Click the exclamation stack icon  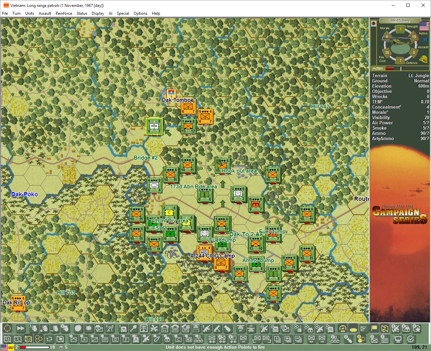pos(277,339)
